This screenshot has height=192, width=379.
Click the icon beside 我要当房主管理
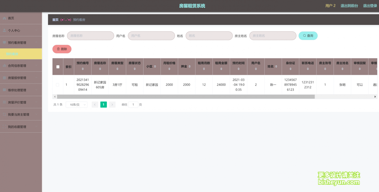coord(4,114)
